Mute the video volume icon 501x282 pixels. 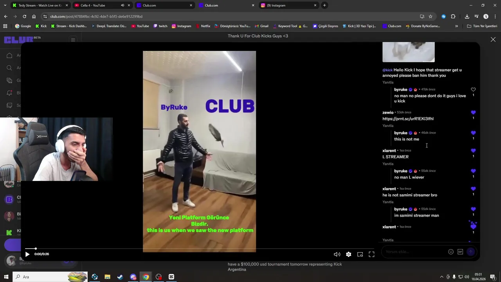point(337,254)
